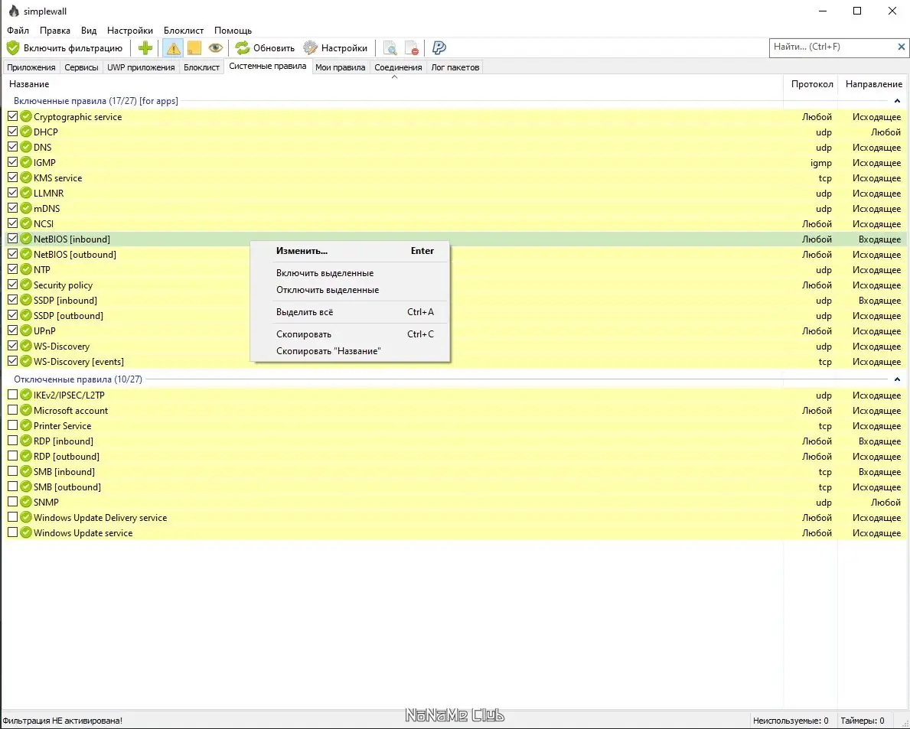
Task: Click green status icon of NTP rule
Action: point(25,269)
